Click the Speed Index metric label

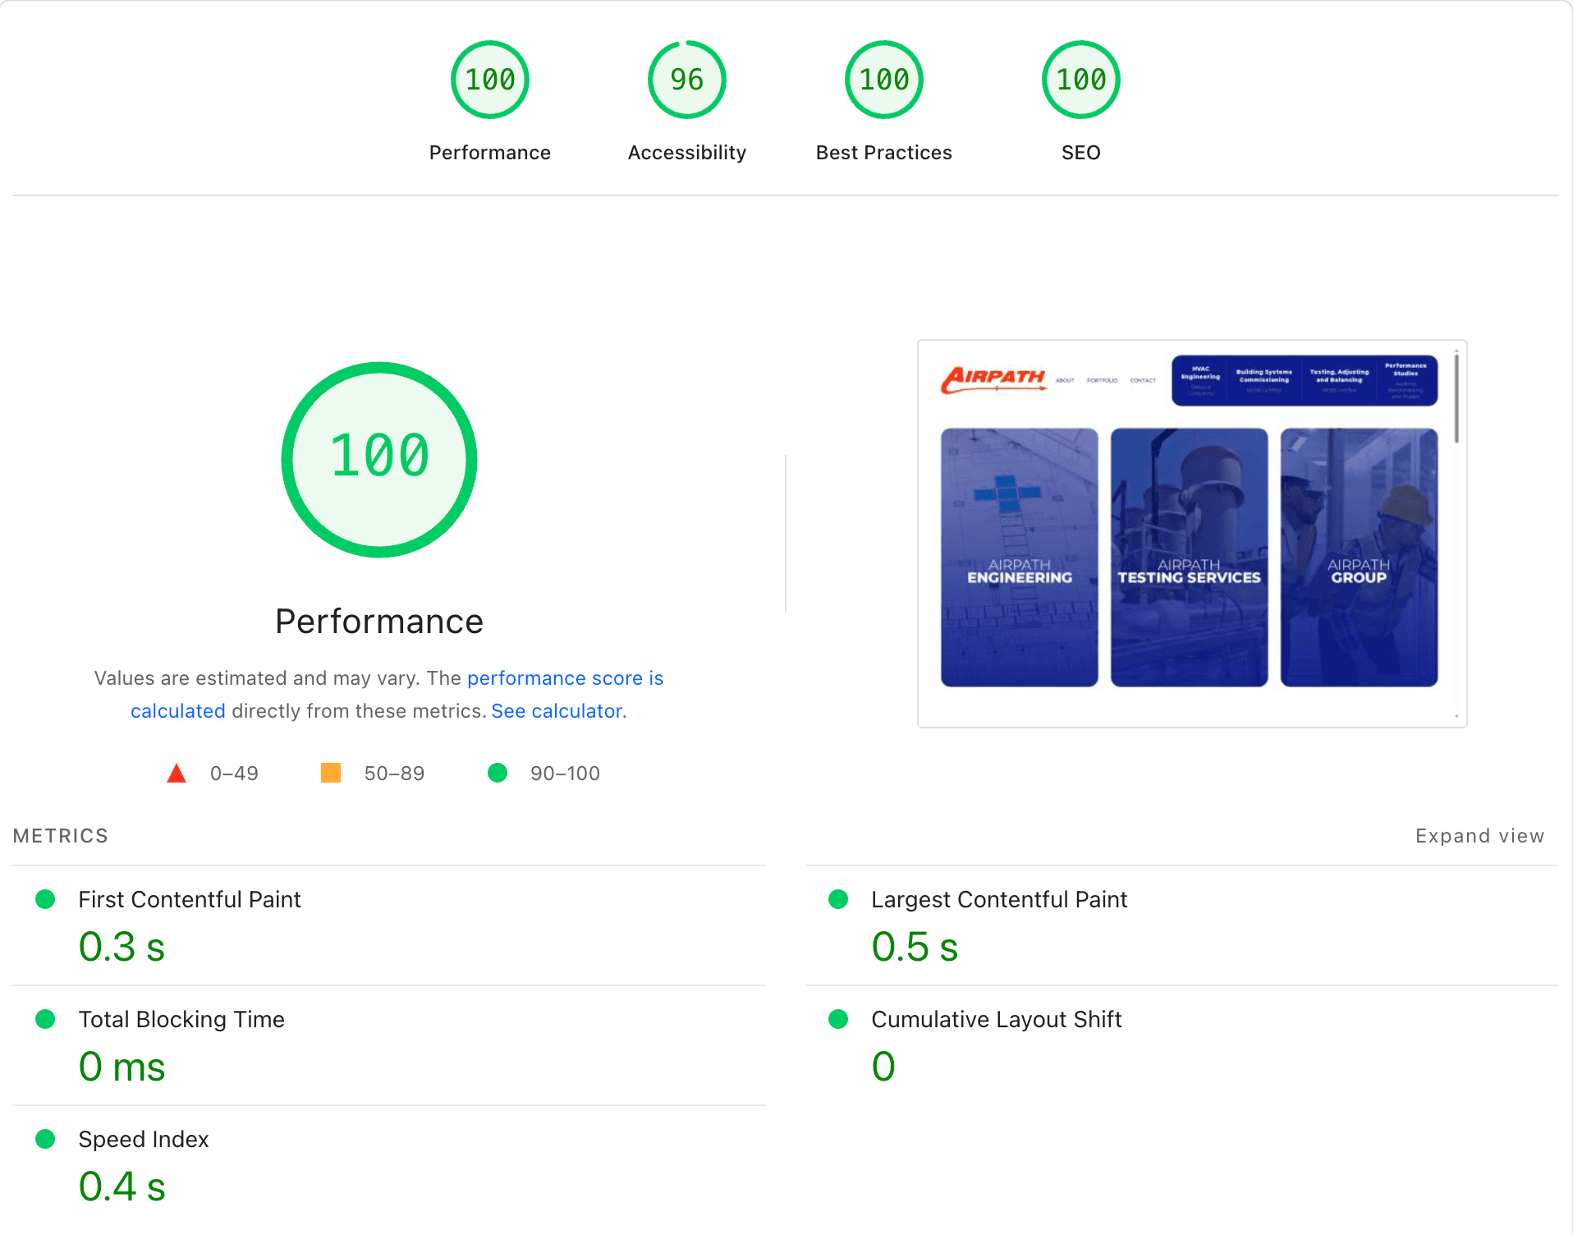(x=144, y=1140)
